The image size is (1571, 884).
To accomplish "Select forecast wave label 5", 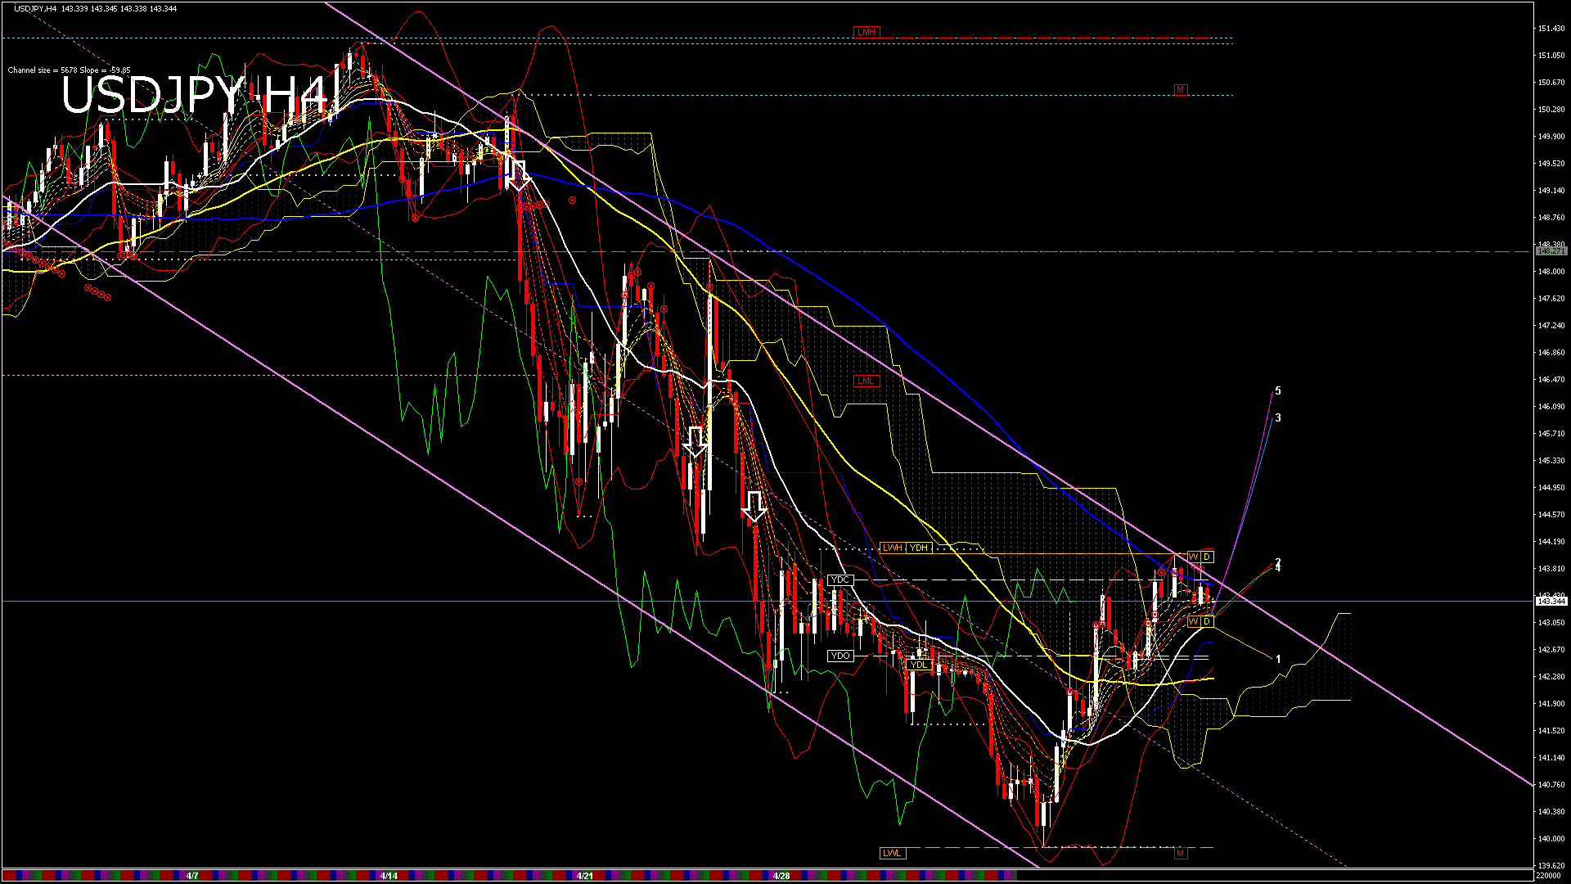I will pos(1278,391).
